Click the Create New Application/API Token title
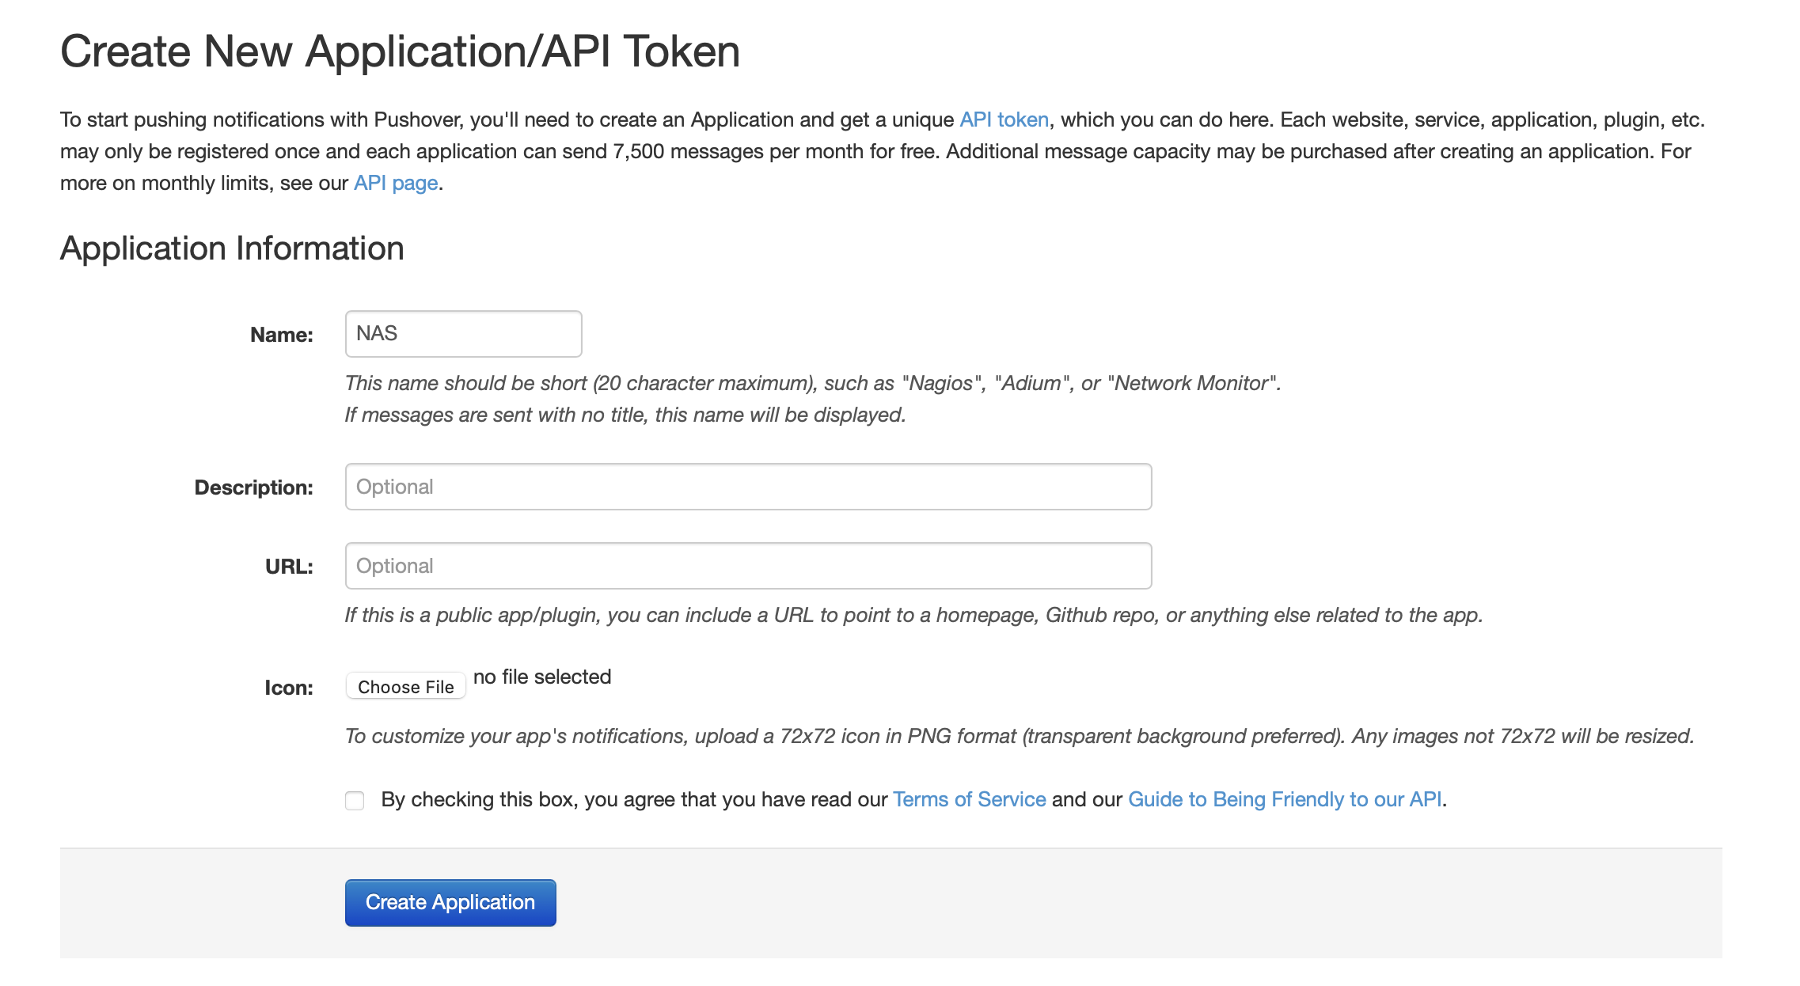 400,52
